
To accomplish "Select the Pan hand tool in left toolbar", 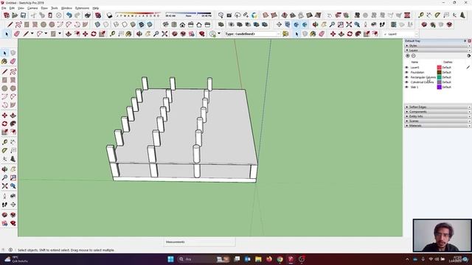I will (x=13, y=169).
